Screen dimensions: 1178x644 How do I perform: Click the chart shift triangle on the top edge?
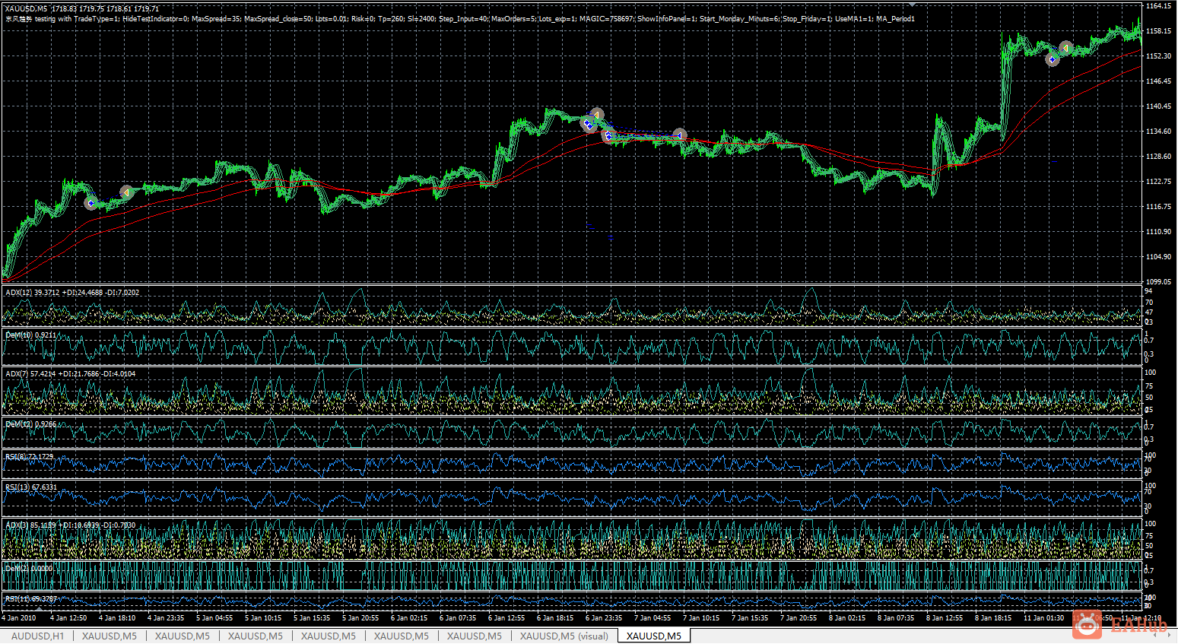point(912,4)
